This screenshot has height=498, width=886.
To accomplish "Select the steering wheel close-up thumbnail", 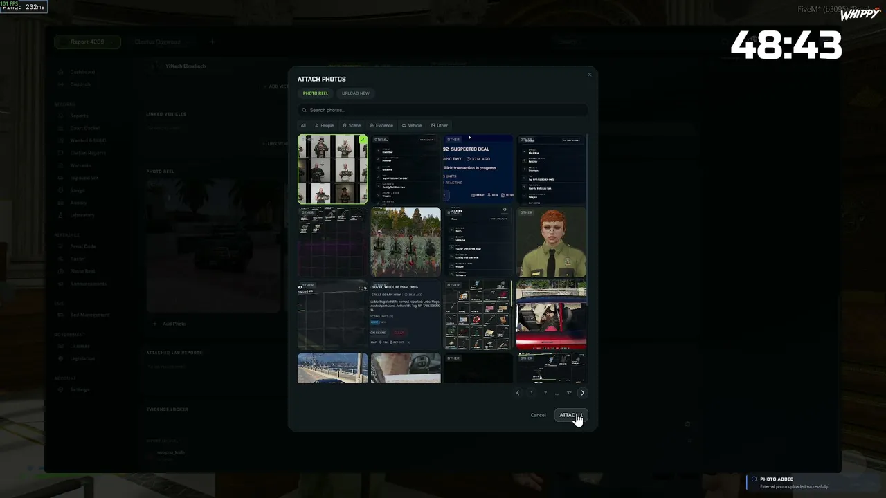I will point(406,368).
